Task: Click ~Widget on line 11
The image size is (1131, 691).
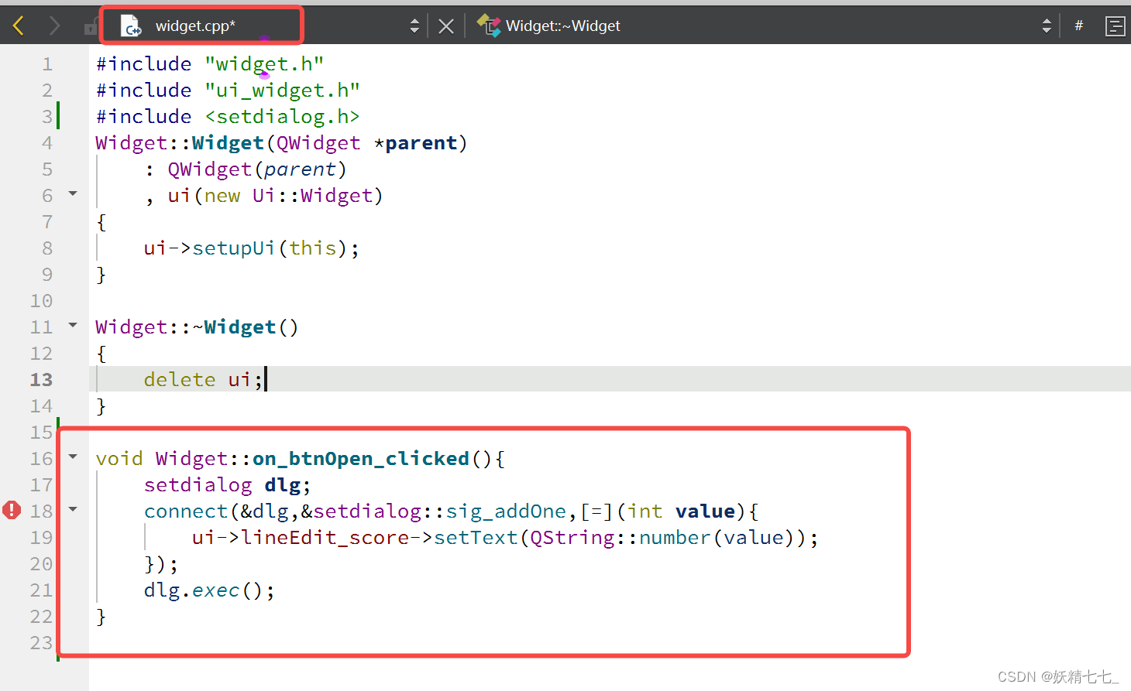Action: tap(234, 327)
